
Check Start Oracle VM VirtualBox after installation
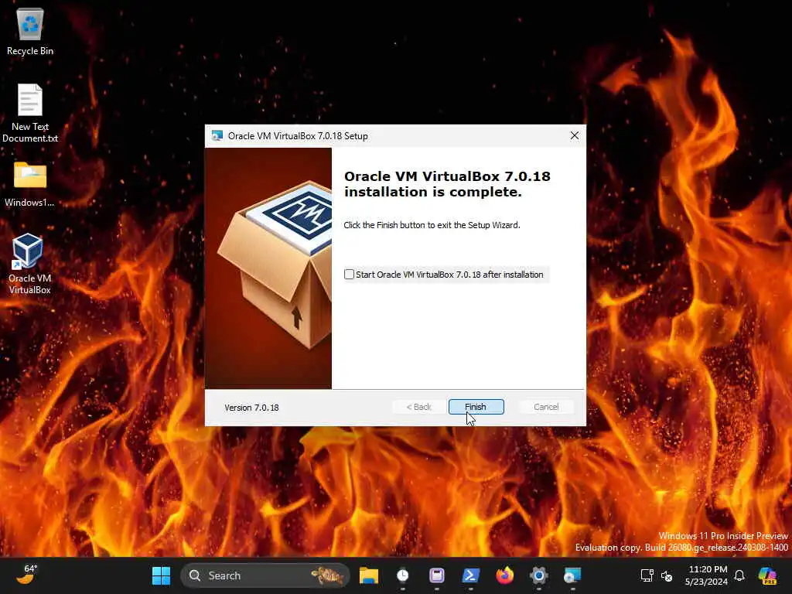[349, 275]
